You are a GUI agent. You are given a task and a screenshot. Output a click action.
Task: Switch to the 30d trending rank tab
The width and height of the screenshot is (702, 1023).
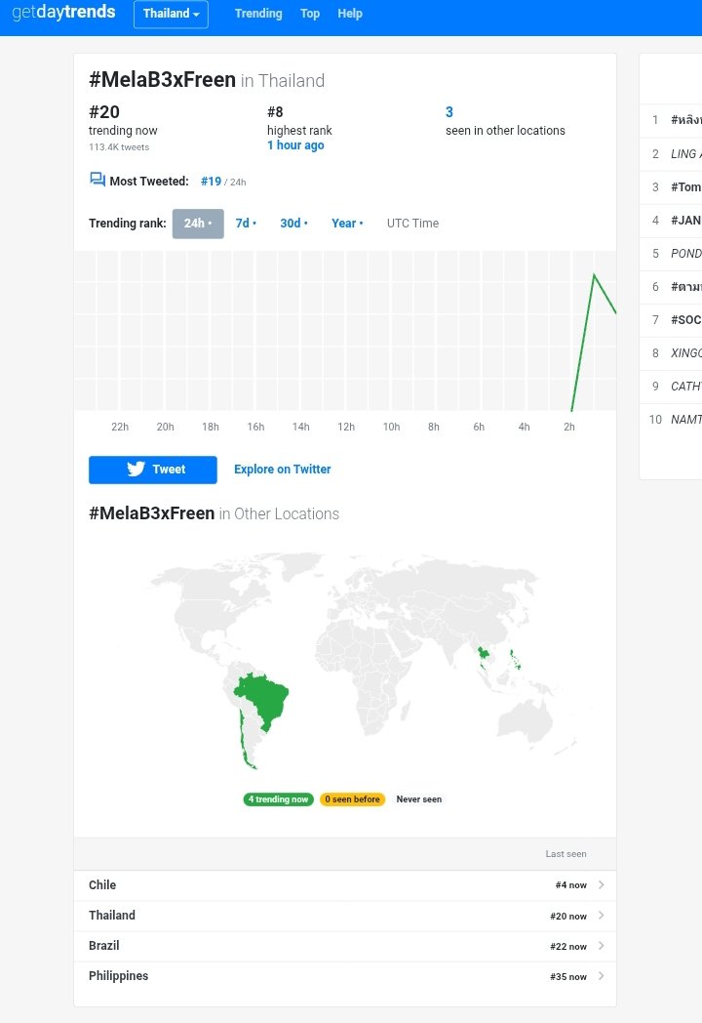pos(294,224)
